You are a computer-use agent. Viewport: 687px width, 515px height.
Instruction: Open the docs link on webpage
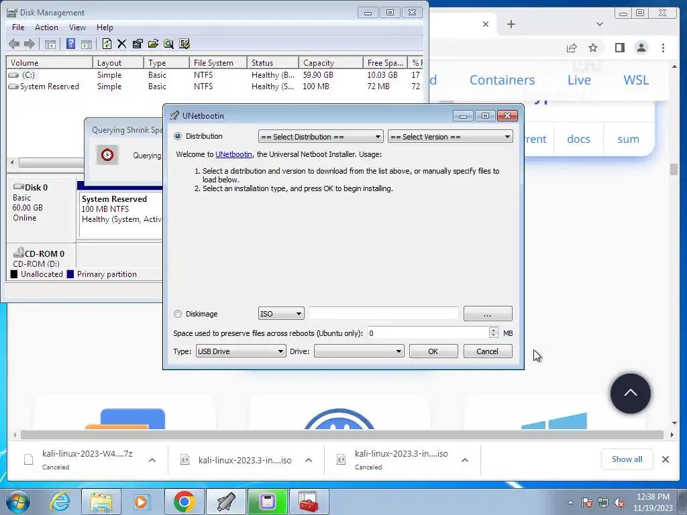[578, 139]
